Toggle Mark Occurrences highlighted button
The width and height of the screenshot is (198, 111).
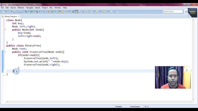click(76, 11)
